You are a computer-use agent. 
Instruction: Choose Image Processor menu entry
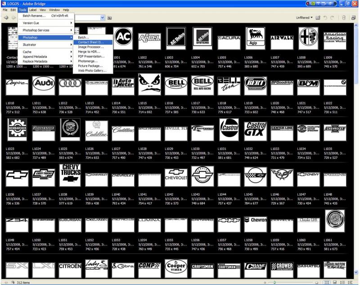(x=93, y=47)
